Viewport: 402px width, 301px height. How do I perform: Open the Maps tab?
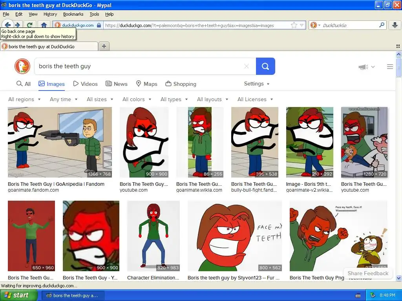(x=146, y=84)
